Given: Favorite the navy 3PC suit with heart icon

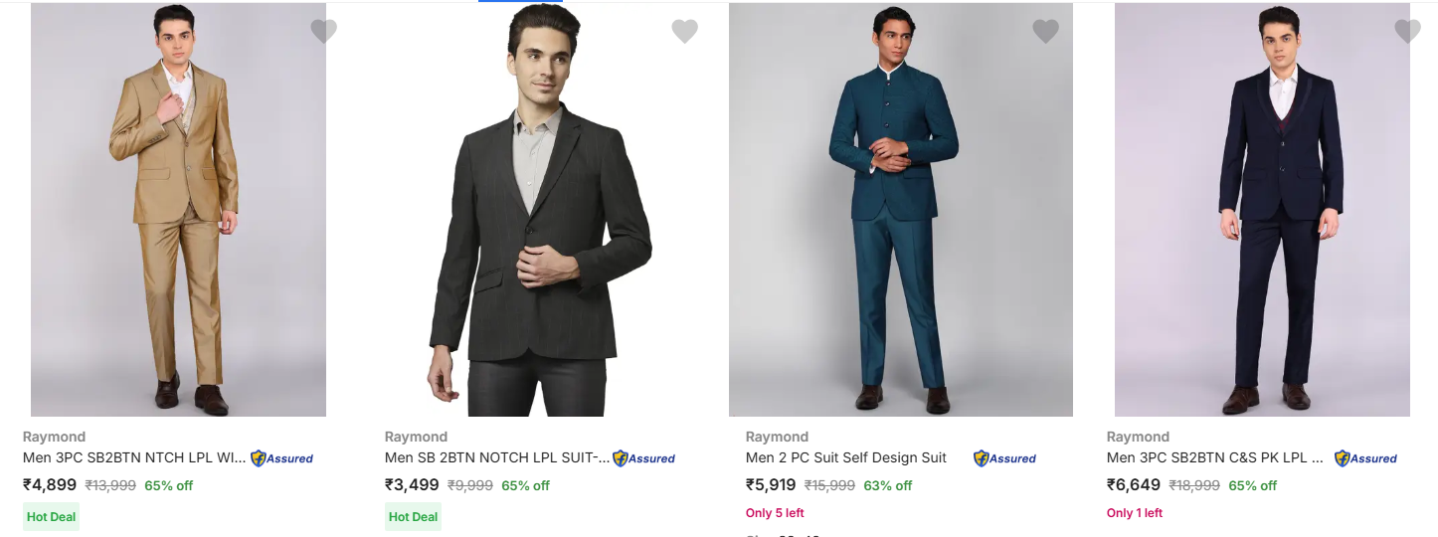Looking at the screenshot, I should pos(1407,31).
